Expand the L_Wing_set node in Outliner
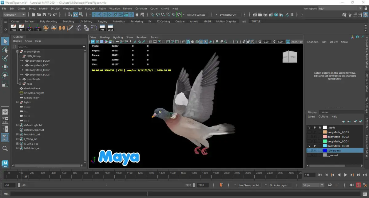369x198 pixels. click(17, 139)
